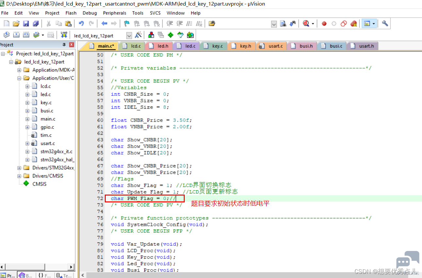Open the Options for Target magic wand icon

pos(138,35)
